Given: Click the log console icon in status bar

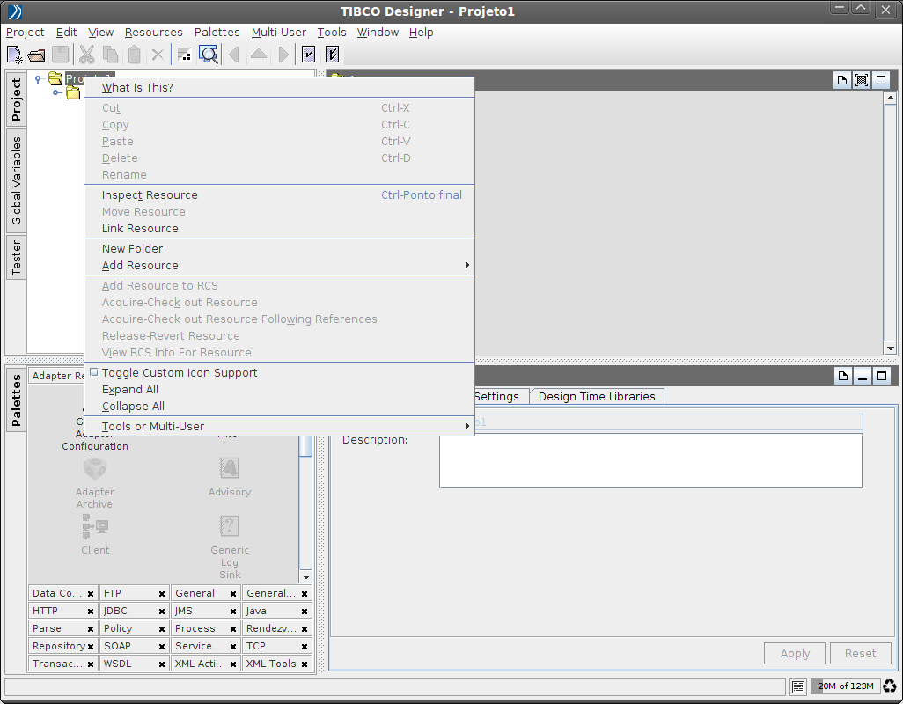Looking at the screenshot, I should [798, 686].
